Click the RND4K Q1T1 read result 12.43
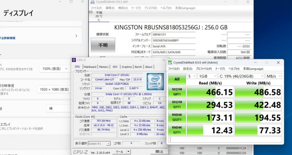Viewport: 292px width, 155px height. [x=211, y=130]
